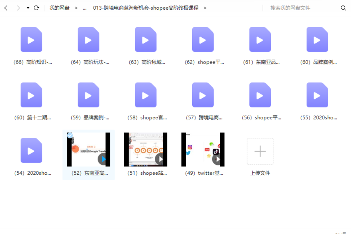Select the (62) shopee平 video file icon
The width and height of the screenshot is (351, 234).
pos(203,40)
